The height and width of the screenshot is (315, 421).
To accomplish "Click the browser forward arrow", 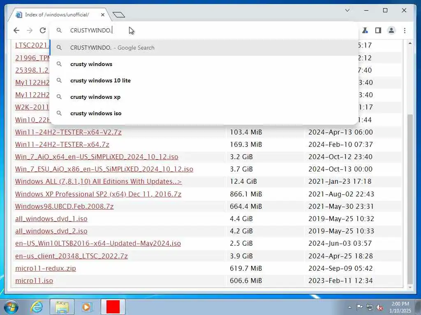I will coord(30,30).
